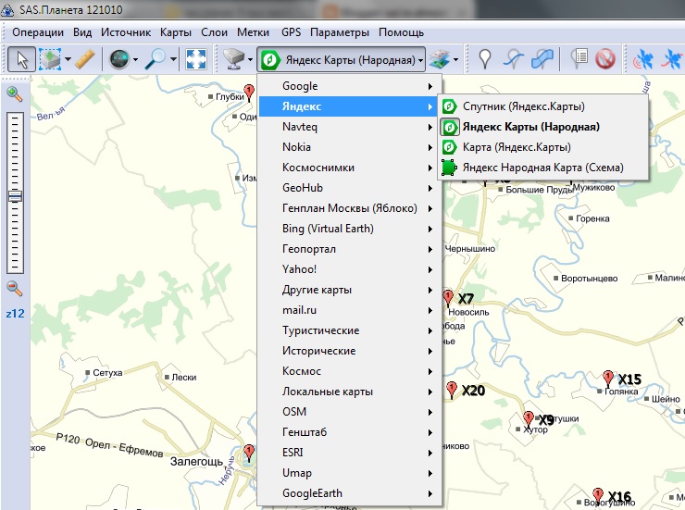Click the tile source server icon
Viewport: 685px width, 510px height.
233,59
